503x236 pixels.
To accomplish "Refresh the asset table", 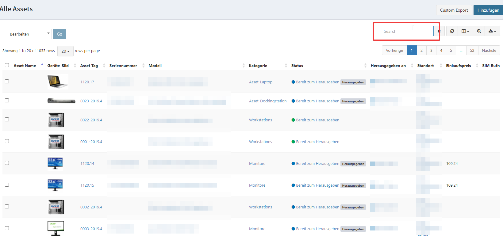I will 452,31.
